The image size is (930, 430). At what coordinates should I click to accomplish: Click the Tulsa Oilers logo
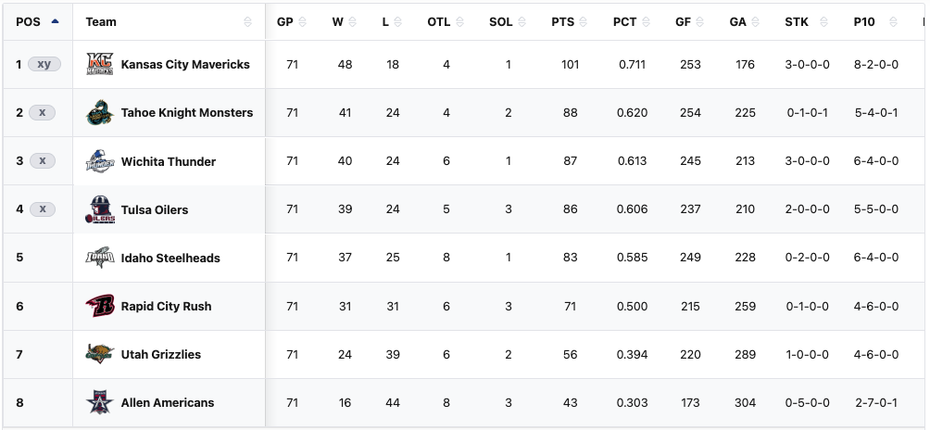[99, 209]
